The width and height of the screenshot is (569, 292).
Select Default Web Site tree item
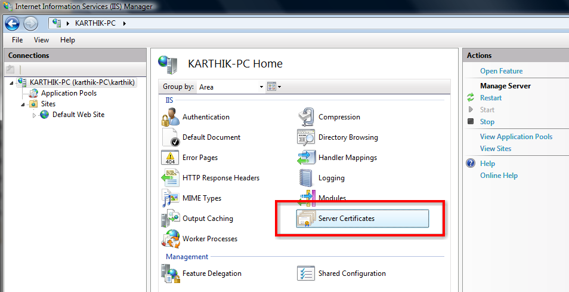(x=78, y=115)
